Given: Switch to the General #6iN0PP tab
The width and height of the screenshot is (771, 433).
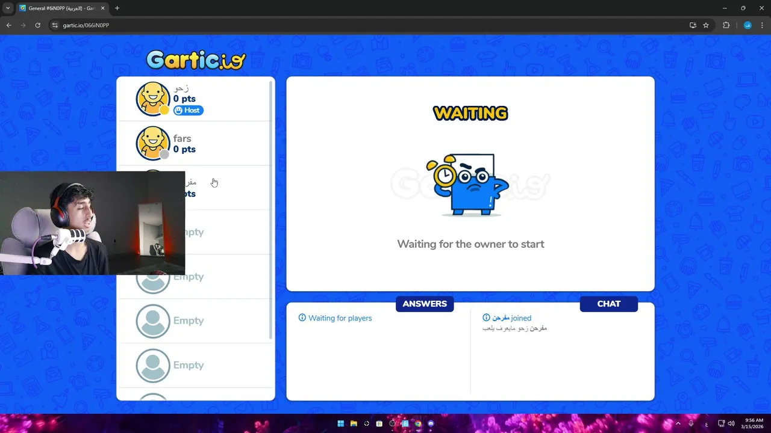Looking at the screenshot, I should point(62,8).
